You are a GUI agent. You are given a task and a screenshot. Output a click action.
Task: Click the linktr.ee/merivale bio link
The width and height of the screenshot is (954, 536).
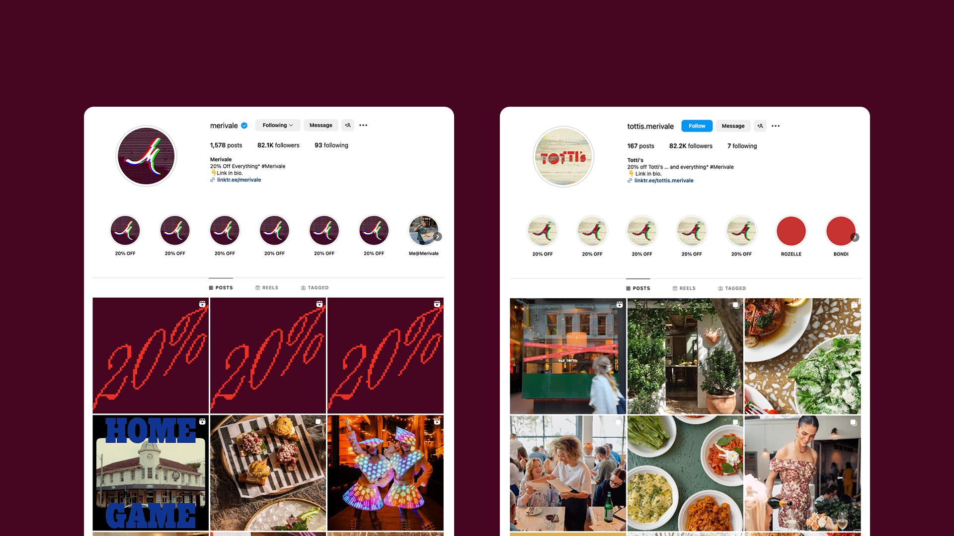238,180
